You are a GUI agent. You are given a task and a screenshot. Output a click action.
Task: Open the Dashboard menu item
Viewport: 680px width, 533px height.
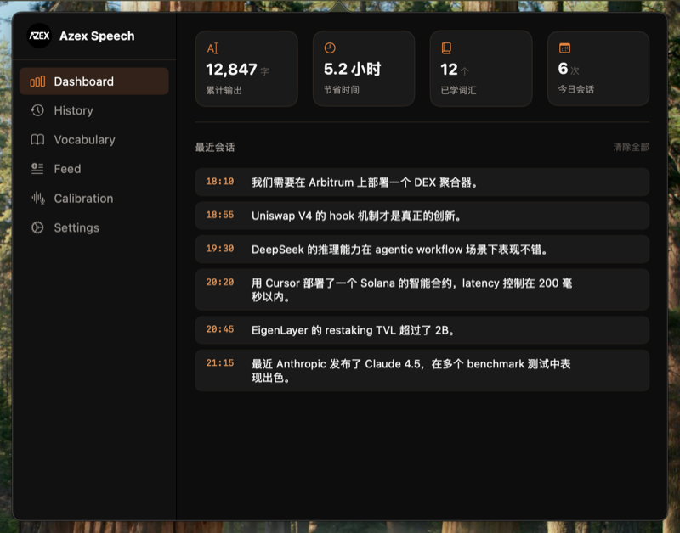[94, 81]
